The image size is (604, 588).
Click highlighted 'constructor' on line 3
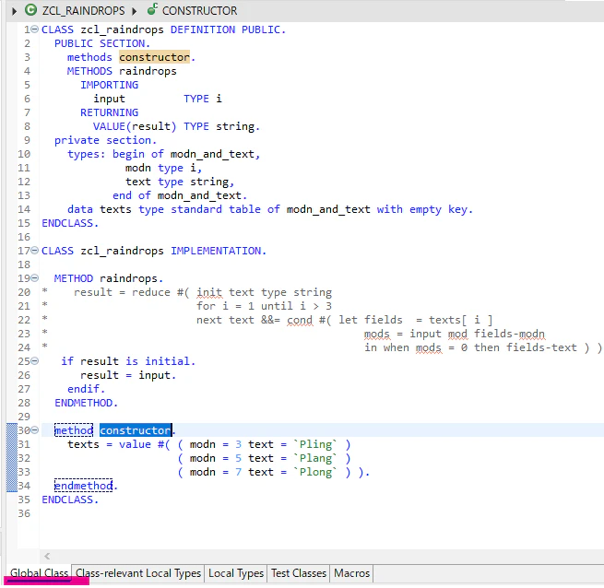point(154,57)
